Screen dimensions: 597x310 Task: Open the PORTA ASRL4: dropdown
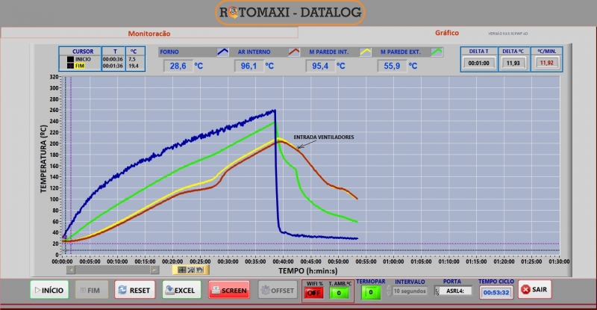pos(453,291)
